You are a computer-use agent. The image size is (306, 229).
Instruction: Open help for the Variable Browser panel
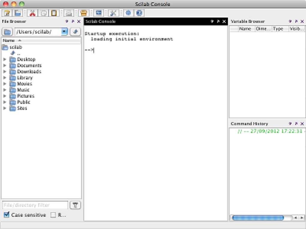click(290, 22)
